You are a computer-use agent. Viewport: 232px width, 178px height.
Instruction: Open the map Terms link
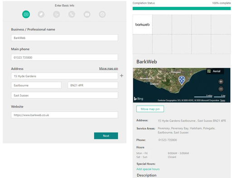click(x=222, y=100)
